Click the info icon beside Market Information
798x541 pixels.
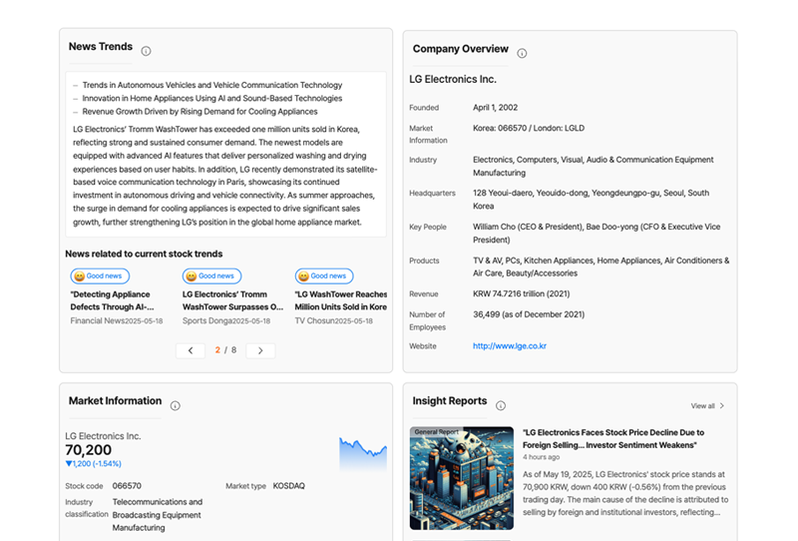coord(176,406)
